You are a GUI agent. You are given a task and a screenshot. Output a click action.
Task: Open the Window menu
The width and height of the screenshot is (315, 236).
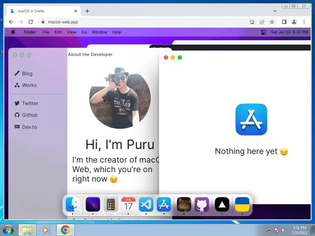coord(99,32)
